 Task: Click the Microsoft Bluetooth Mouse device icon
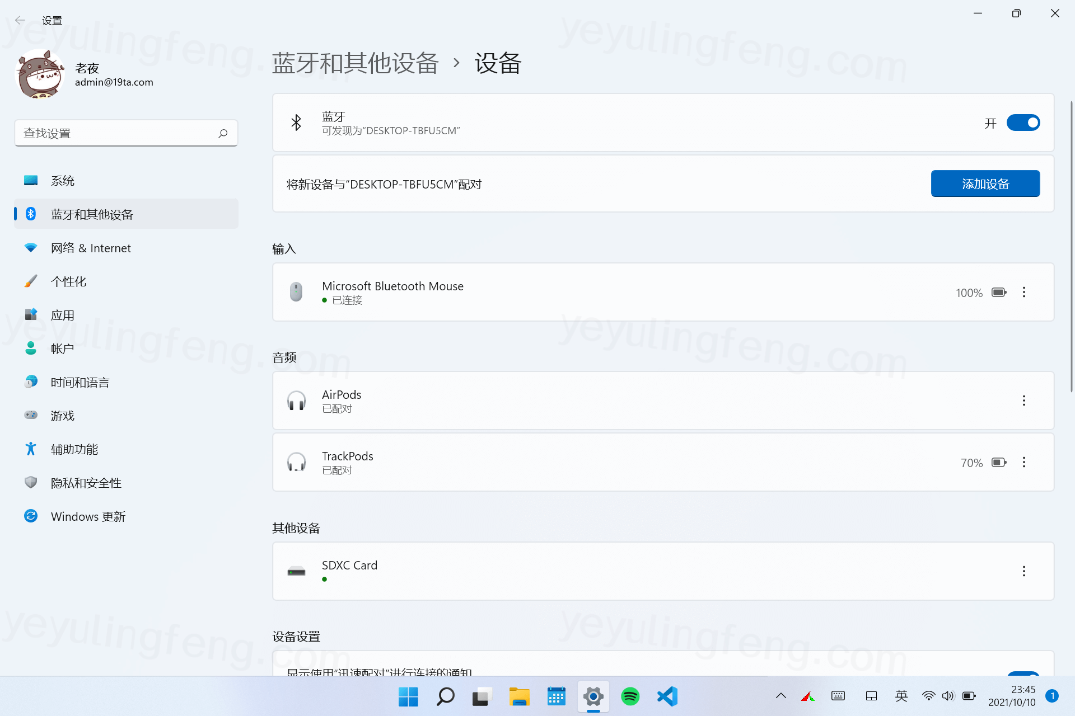(x=296, y=292)
